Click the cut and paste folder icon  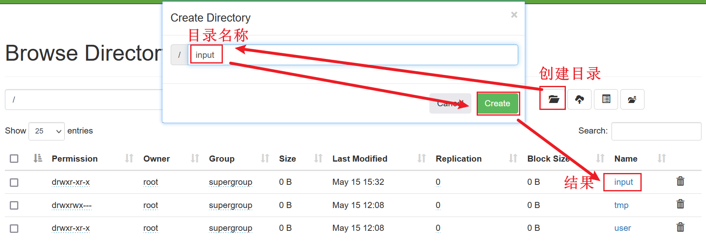(632, 99)
